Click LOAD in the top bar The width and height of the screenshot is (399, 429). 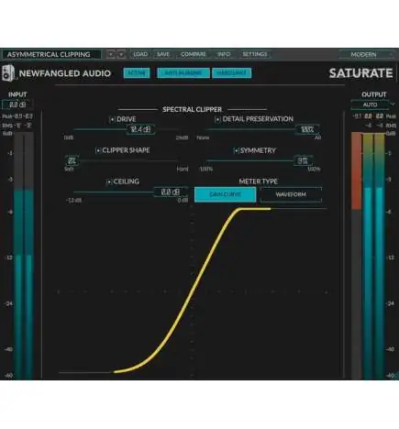point(140,54)
